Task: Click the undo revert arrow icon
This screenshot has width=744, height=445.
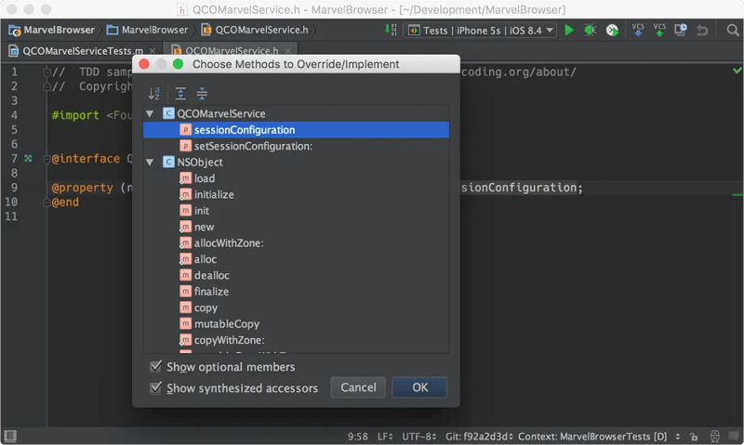Action: 702,31
